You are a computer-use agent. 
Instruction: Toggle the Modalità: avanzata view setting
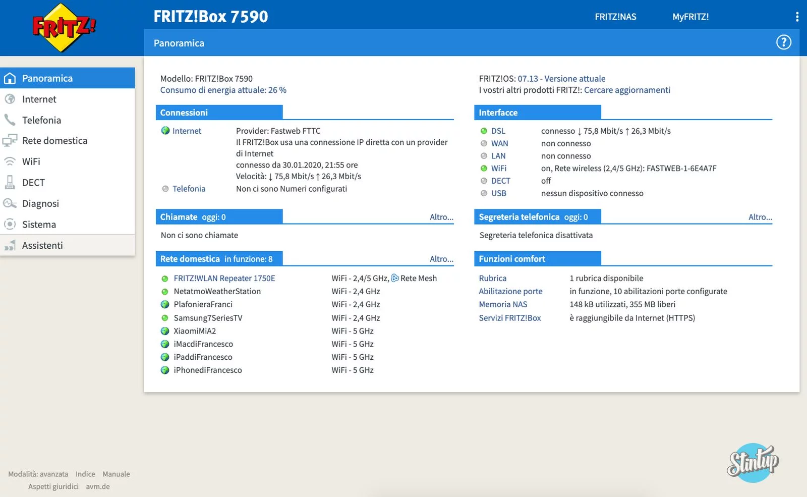click(x=38, y=474)
